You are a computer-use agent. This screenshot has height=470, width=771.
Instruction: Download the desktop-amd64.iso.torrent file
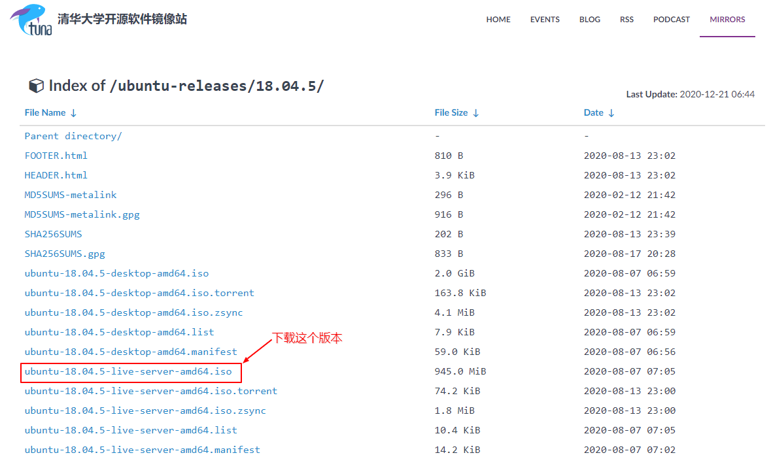point(139,293)
